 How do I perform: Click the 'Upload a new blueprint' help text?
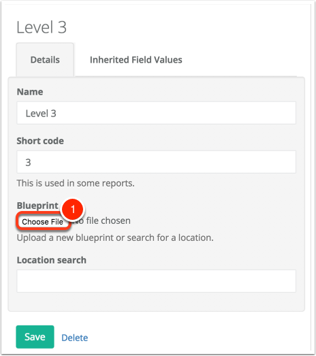[115, 238]
